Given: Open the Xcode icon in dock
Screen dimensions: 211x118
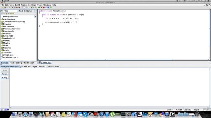Looking at the screenshot, I should 134,114.
